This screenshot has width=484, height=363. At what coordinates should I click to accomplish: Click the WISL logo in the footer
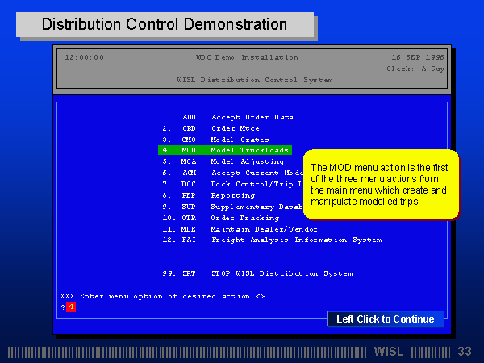[x=390, y=352]
